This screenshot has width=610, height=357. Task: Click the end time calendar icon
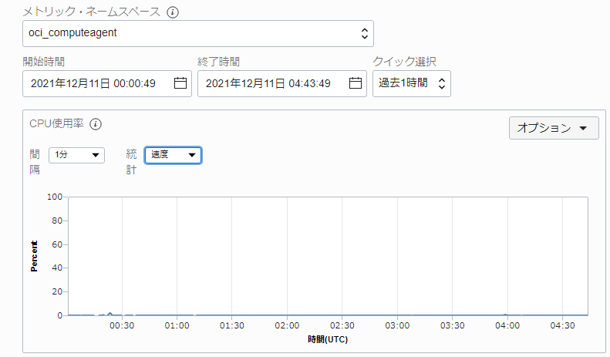coord(356,83)
